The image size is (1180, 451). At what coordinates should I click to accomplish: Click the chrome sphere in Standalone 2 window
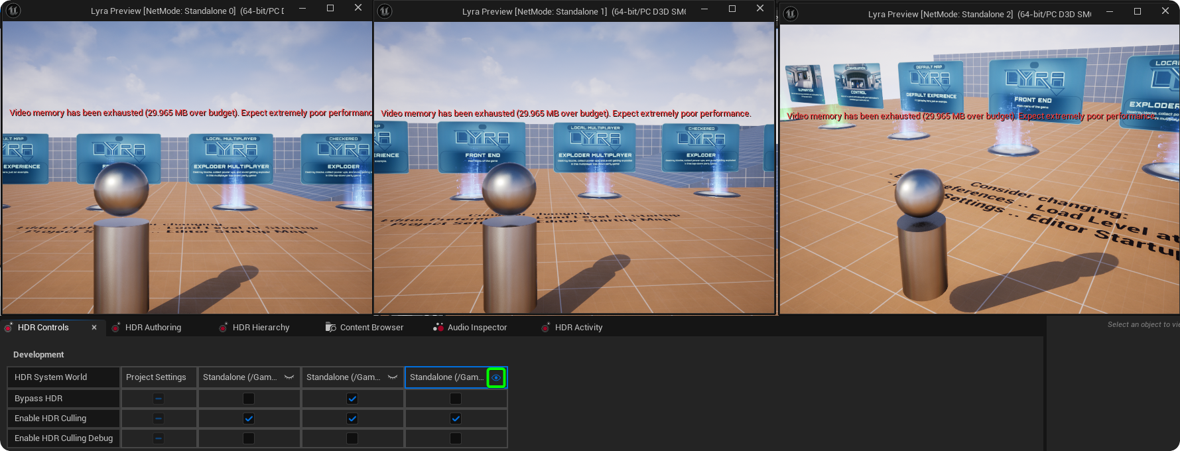[x=919, y=193]
